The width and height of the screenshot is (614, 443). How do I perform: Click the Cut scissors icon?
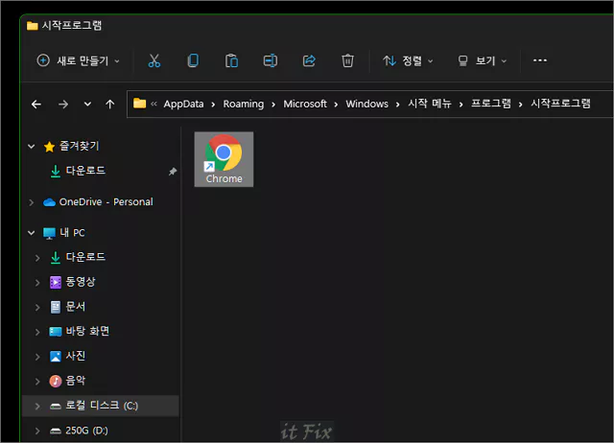coord(153,60)
